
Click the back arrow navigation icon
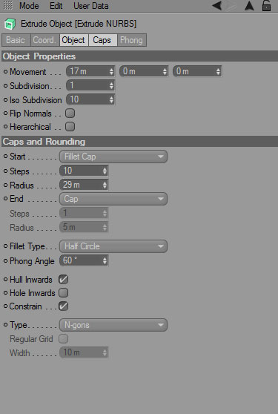216,5
